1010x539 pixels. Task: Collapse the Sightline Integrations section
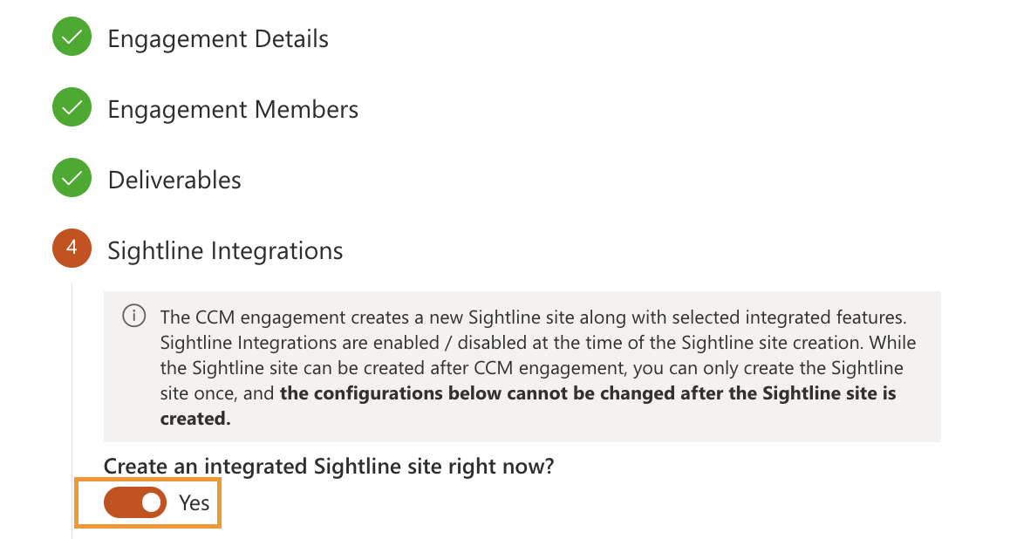pos(224,250)
